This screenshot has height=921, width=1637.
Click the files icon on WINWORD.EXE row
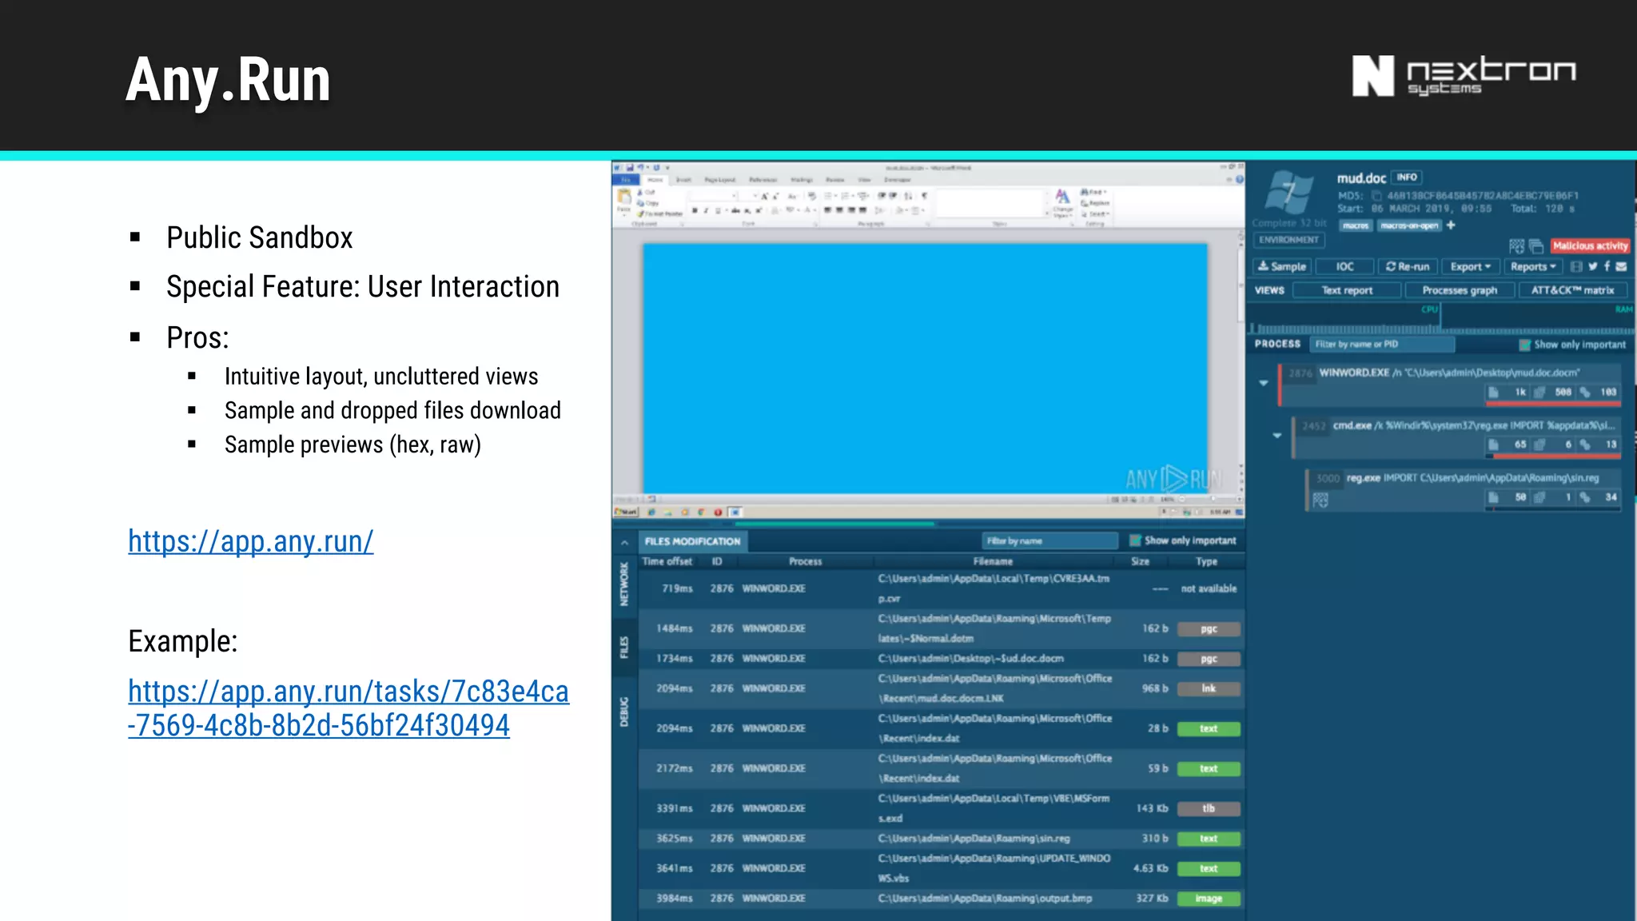[1492, 393]
